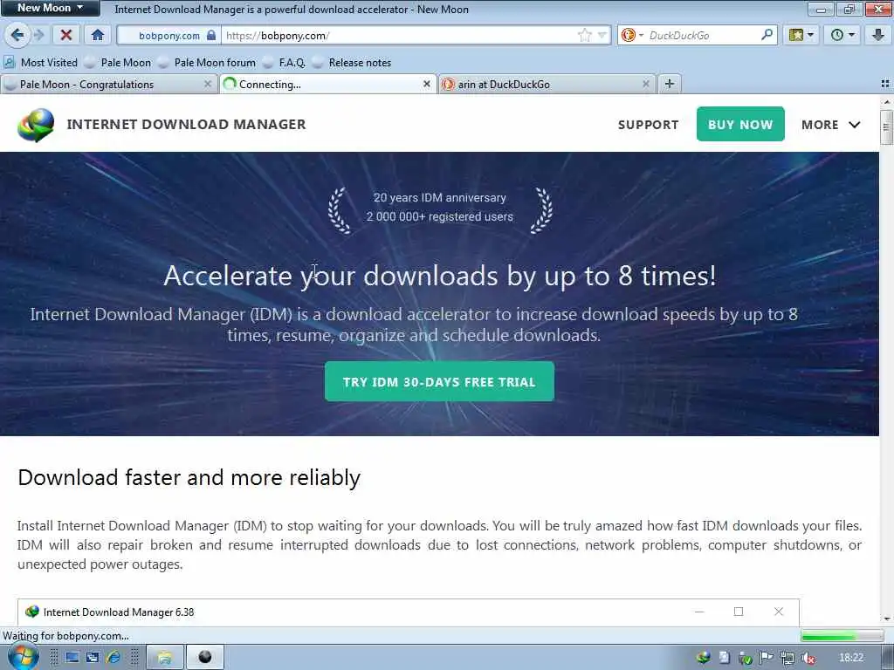Bookmark this page with the star icon
The image size is (894, 670).
[x=584, y=35]
